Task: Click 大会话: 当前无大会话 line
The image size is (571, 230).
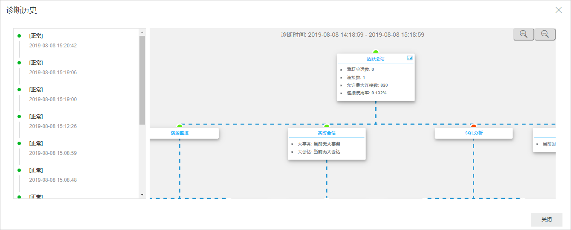Action: (x=319, y=151)
